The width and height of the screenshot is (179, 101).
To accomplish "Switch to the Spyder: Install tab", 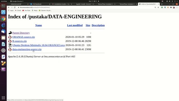I will (x=84, y=4).
